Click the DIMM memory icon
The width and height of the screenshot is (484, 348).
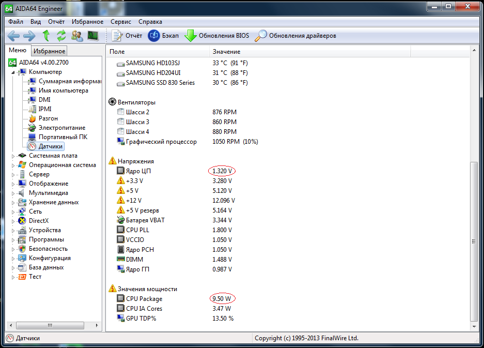coord(120,259)
